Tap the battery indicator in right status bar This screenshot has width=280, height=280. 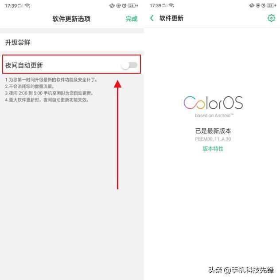(x=272, y=5)
